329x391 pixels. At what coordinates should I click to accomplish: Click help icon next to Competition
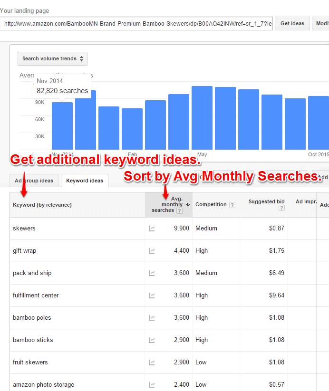point(232,205)
